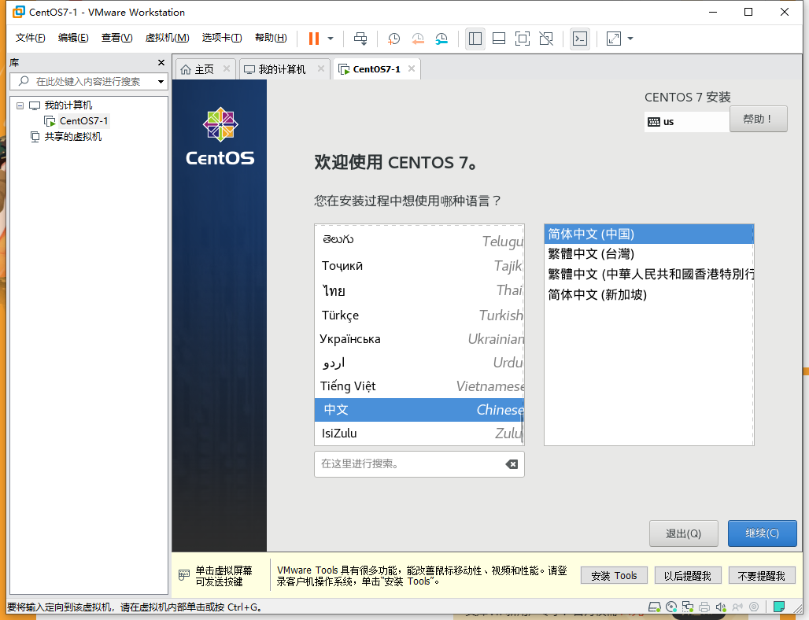
Task: Choose 繁體中文 (台灣) locale
Action: click(649, 254)
